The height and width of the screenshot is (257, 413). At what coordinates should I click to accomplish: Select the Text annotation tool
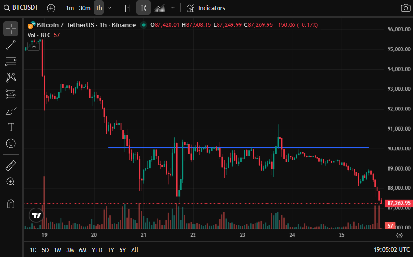coord(11,127)
